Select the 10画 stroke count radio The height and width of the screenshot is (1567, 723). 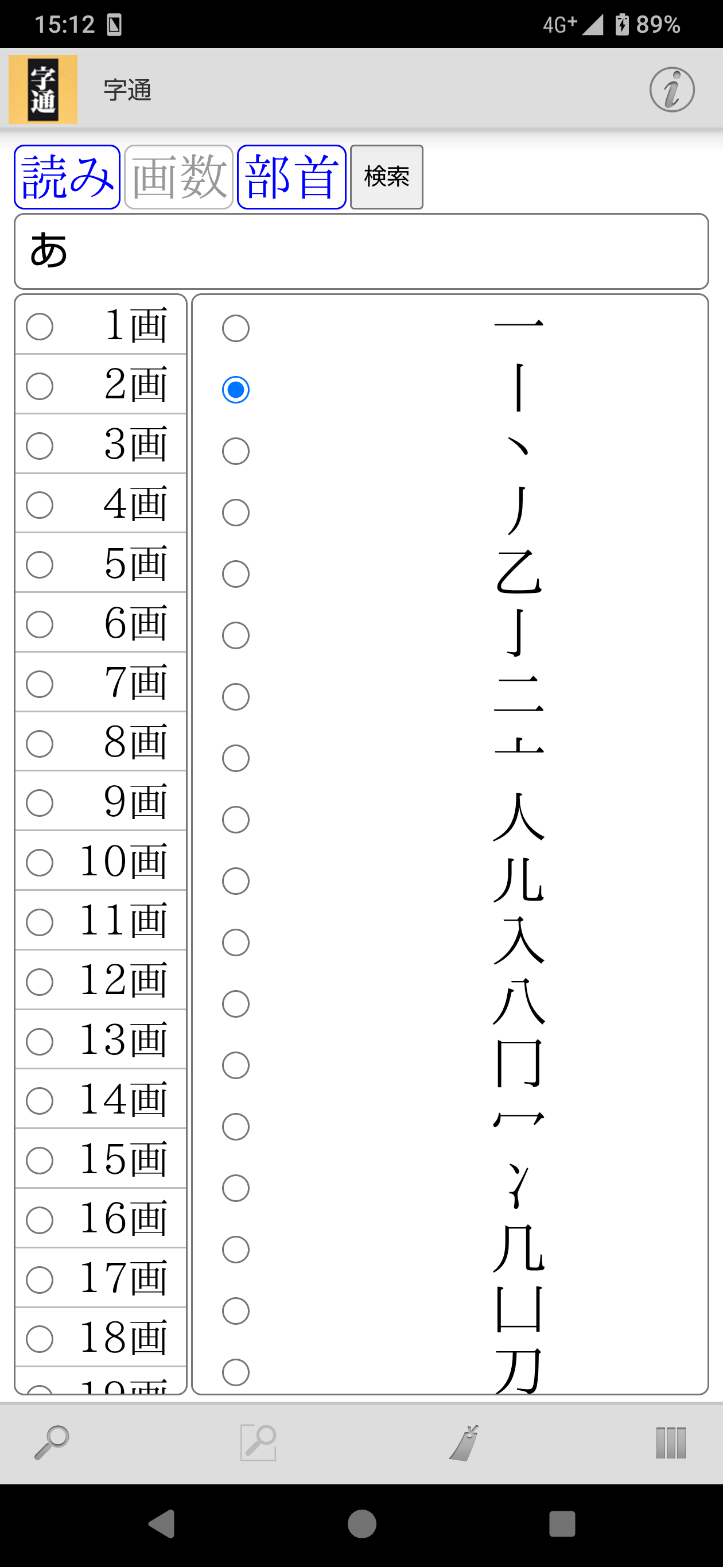tap(40, 863)
